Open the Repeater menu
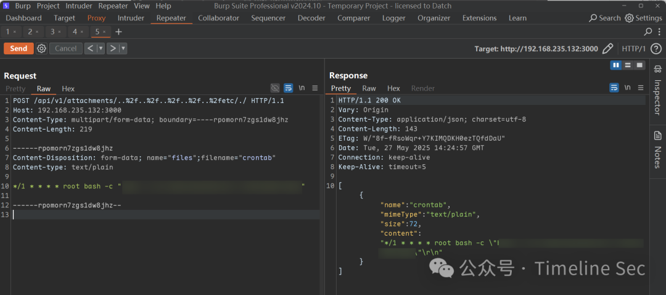Screen dimensions: 666x295 [x=113, y=6]
